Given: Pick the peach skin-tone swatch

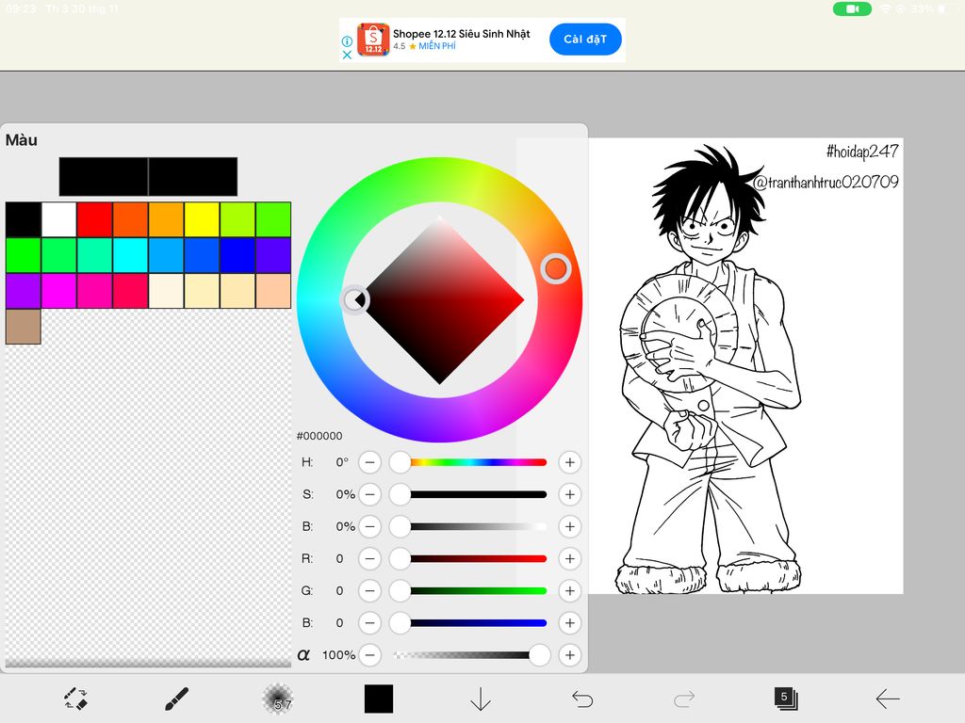Looking at the screenshot, I should (273, 291).
